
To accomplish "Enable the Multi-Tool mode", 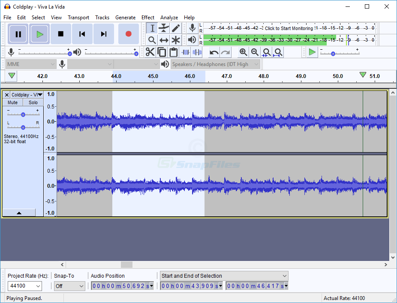I will (x=176, y=39).
